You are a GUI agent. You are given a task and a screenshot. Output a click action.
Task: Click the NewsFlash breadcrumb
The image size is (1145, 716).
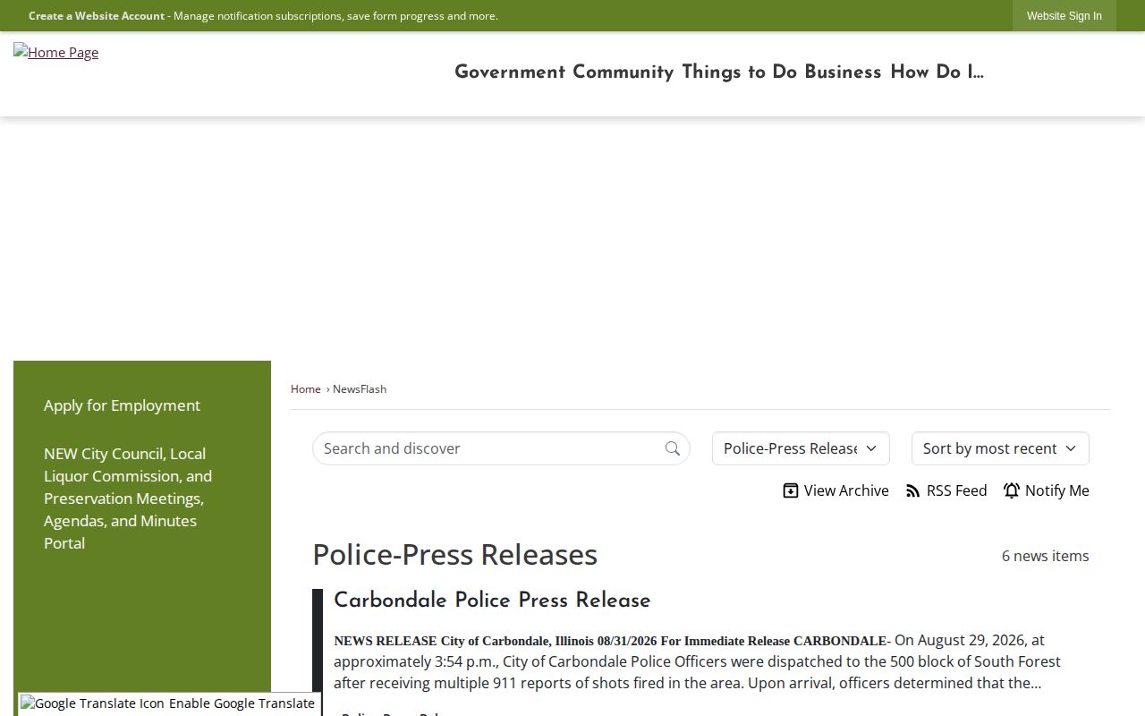click(360, 388)
